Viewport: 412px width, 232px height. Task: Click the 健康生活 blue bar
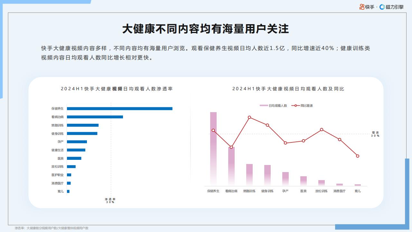(x=76, y=150)
